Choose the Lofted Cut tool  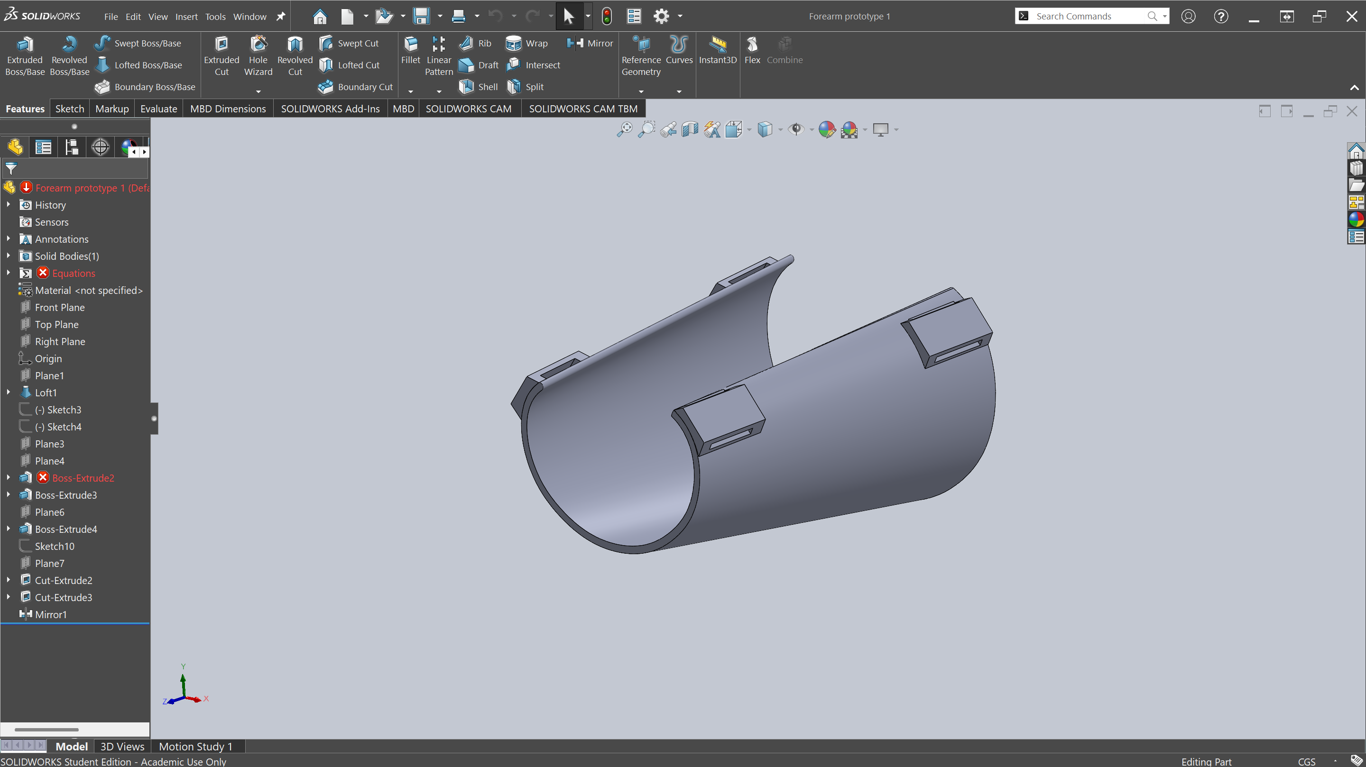349,64
